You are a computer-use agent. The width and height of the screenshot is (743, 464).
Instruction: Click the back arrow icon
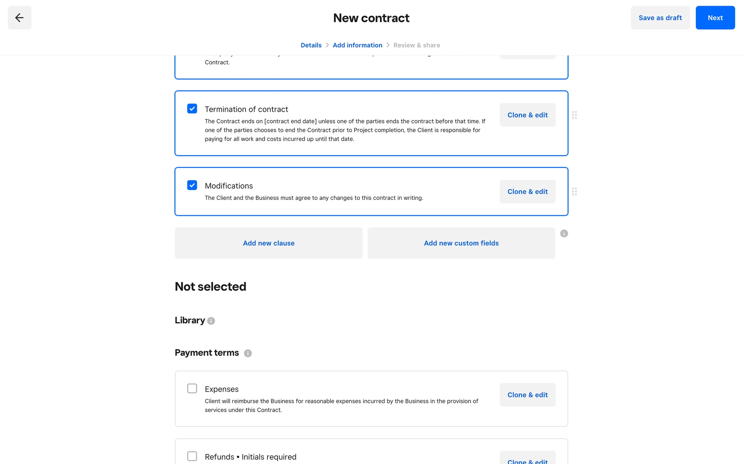click(19, 18)
